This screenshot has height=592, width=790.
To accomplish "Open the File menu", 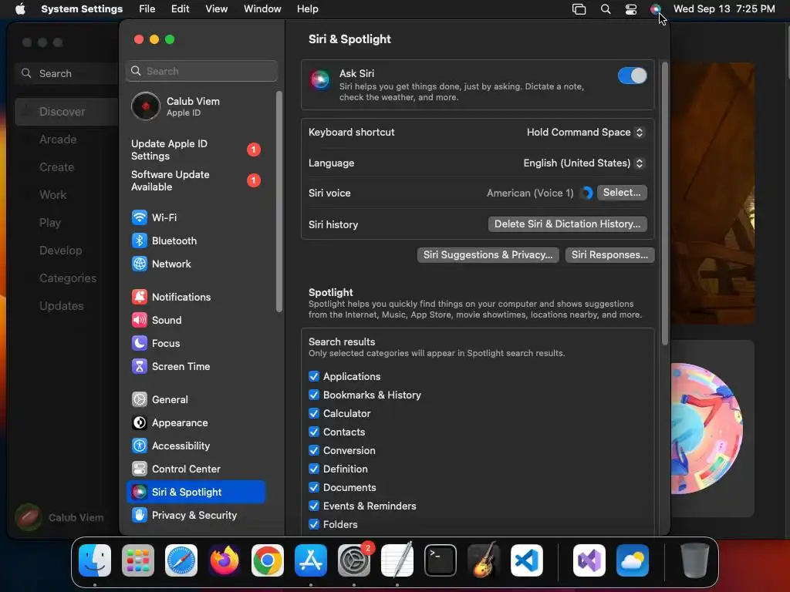I will (147, 9).
